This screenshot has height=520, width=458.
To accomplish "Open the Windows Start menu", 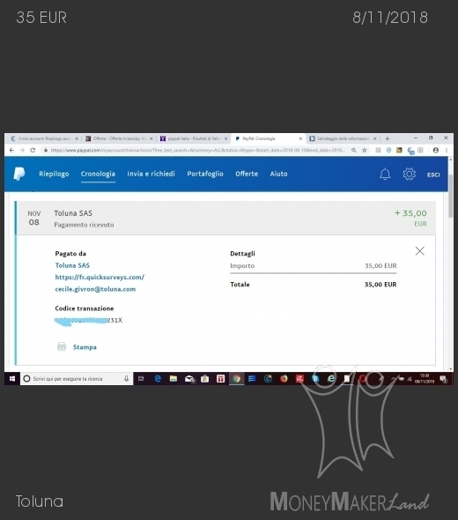I will [x=12, y=378].
